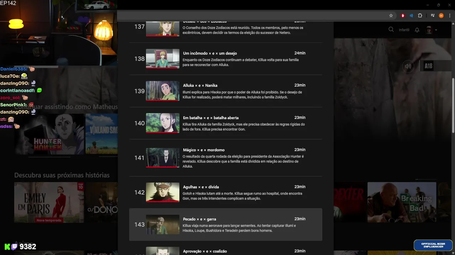
Task: Click the page scrollbar thumb
Action: [x=453, y=106]
